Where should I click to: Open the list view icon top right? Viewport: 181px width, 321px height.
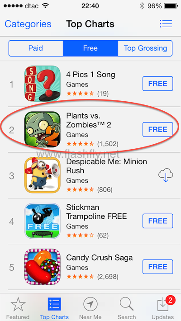click(166, 24)
